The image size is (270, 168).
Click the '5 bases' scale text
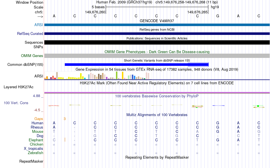coord(98,7)
